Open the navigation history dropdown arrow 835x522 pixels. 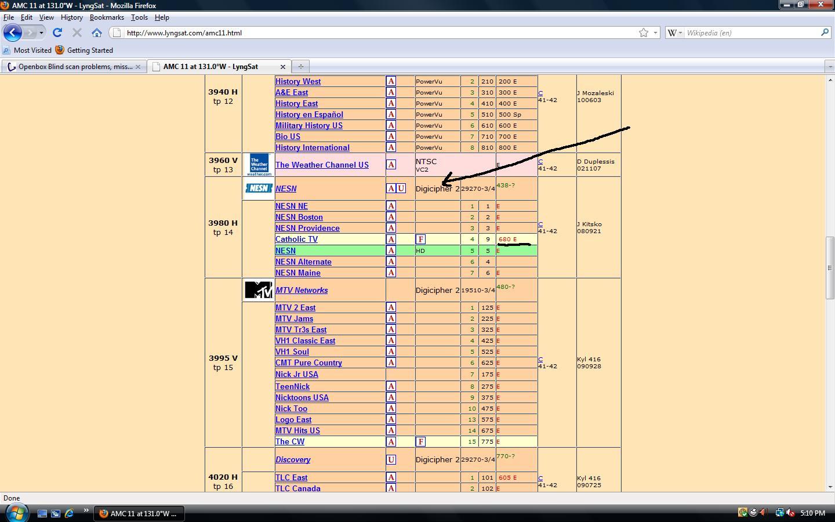[x=41, y=33]
